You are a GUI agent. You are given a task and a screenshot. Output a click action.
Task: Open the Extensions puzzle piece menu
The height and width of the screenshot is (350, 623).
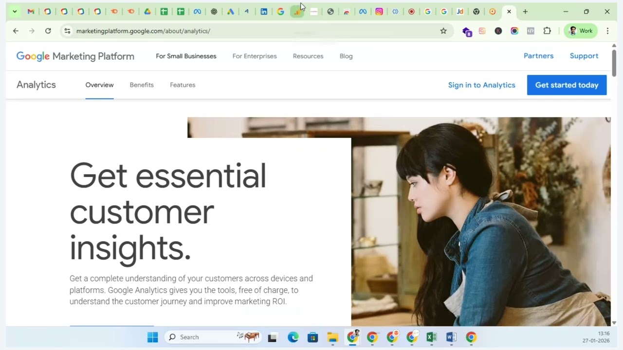pyautogui.click(x=547, y=31)
